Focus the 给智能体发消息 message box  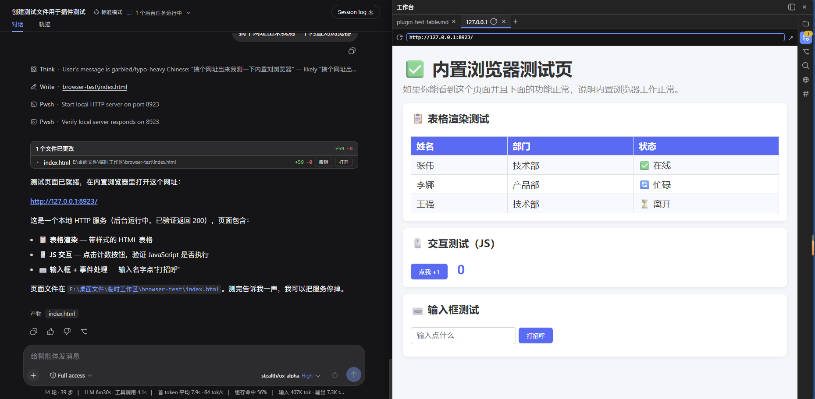click(194, 356)
